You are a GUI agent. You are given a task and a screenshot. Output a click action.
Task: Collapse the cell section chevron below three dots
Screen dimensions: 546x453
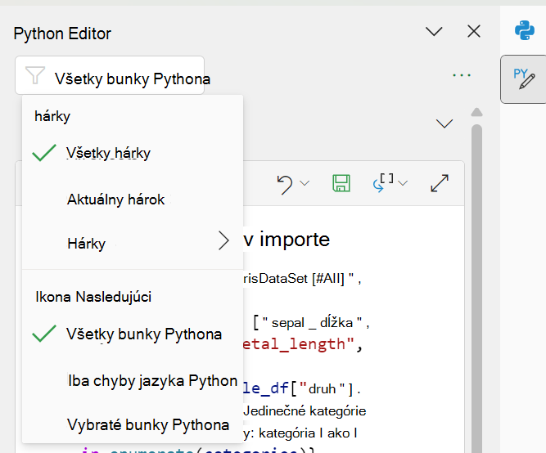click(444, 123)
